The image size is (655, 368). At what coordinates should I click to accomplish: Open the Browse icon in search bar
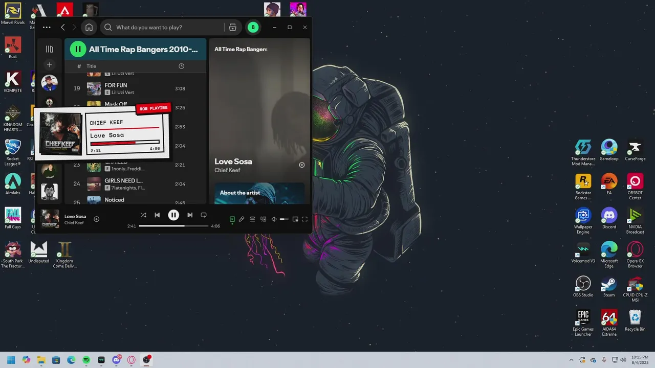(232, 27)
